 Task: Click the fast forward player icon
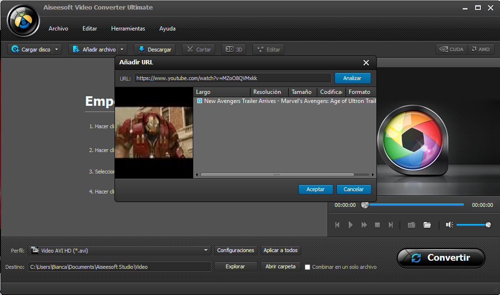click(364, 225)
